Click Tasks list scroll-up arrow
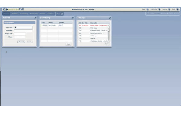Image resolution: width=181 pixels, height=113 pixels. [x=109, y=25]
